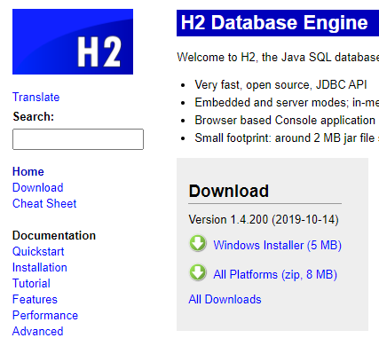Image resolution: width=379 pixels, height=338 pixels.
Task: Click the Documentation sidebar heading
Action: coord(54,235)
